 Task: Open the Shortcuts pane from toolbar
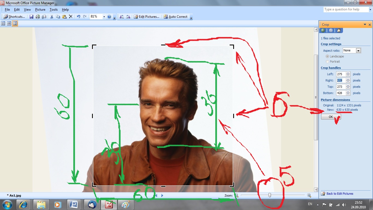click(x=14, y=17)
